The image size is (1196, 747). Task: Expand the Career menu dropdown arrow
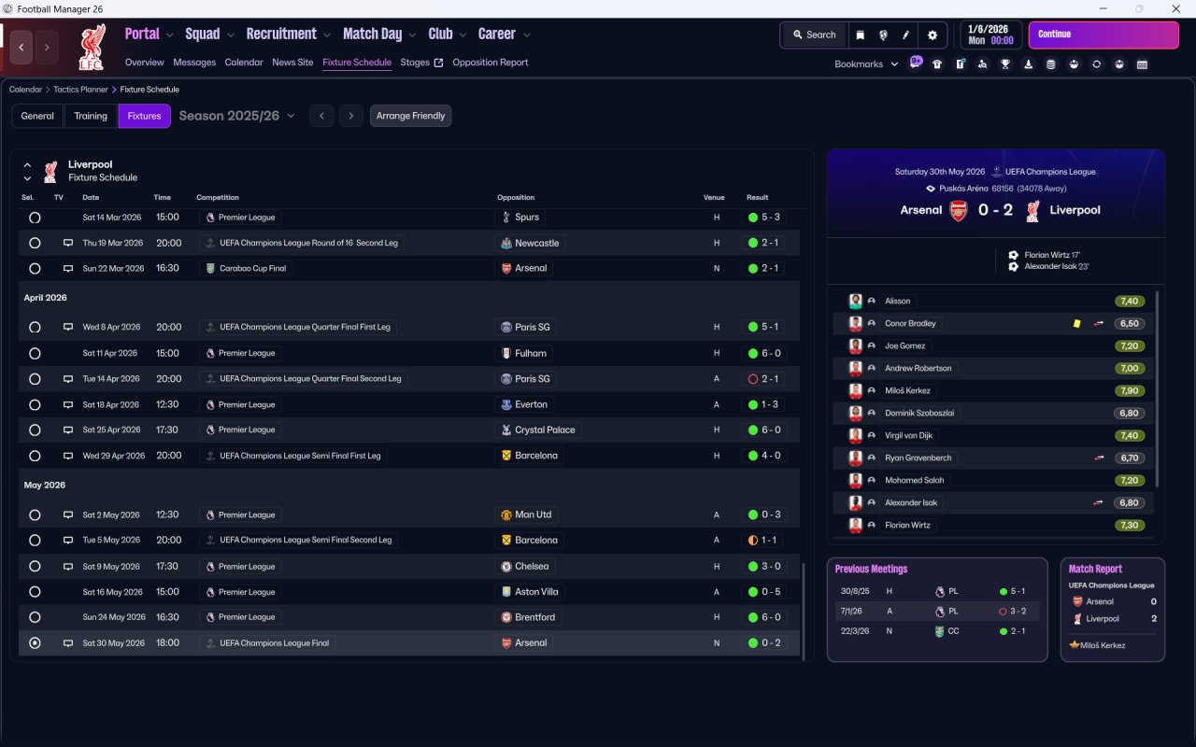click(x=526, y=35)
